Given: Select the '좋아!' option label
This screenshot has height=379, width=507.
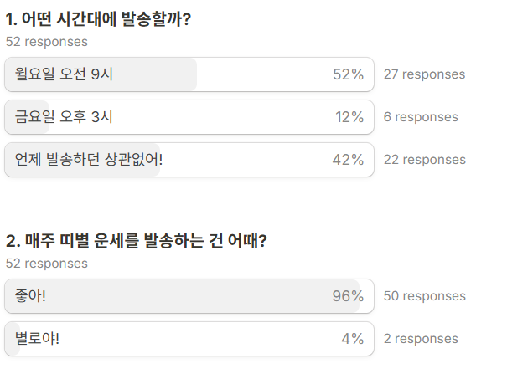Looking at the screenshot, I should 31,296.
